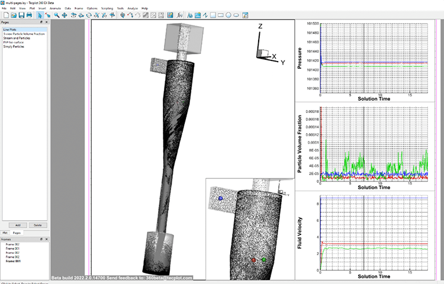444x284 pixels.
Task: Close the Frames panel
Action: click(46, 238)
